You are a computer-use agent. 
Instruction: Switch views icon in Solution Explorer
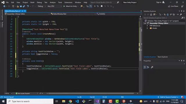(x=154, y=14)
